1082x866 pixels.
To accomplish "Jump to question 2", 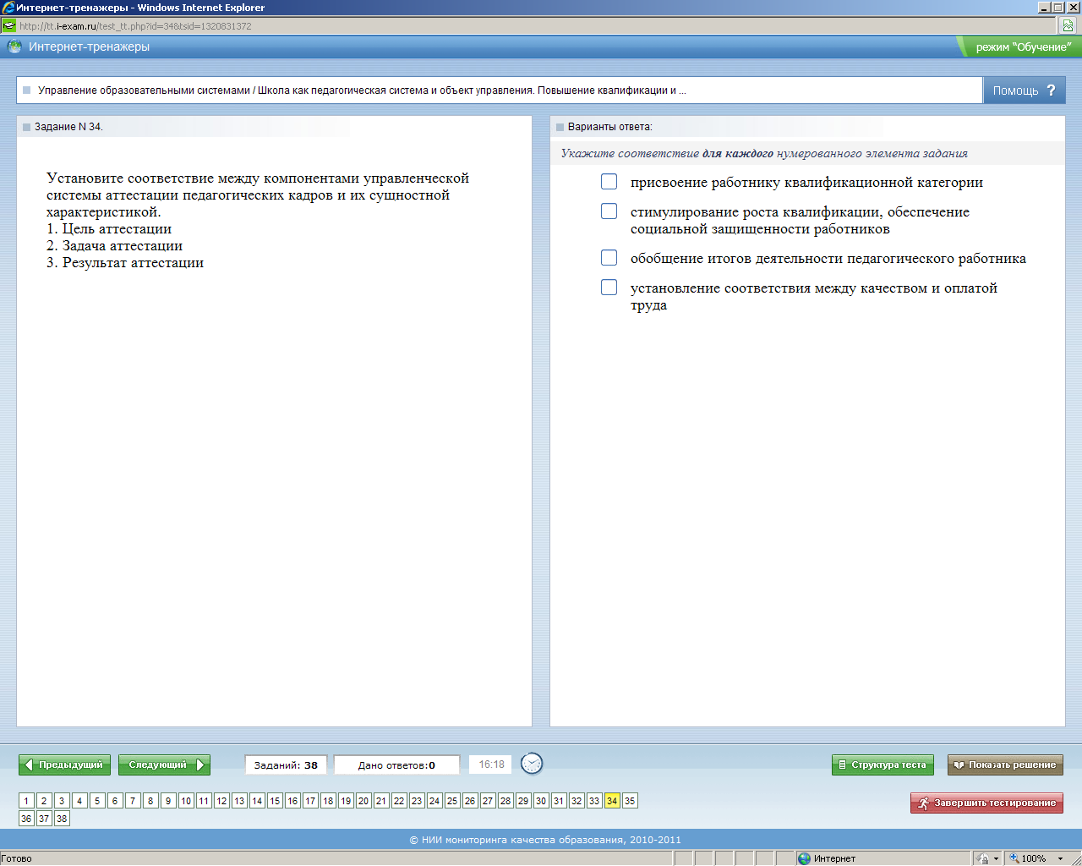I will pyautogui.click(x=44, y=801).
